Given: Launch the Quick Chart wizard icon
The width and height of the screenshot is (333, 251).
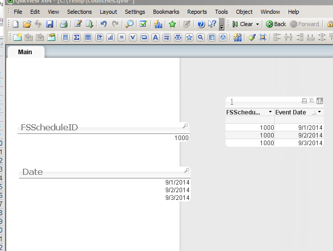Looking at the screenshot, I should pos(158,24).
